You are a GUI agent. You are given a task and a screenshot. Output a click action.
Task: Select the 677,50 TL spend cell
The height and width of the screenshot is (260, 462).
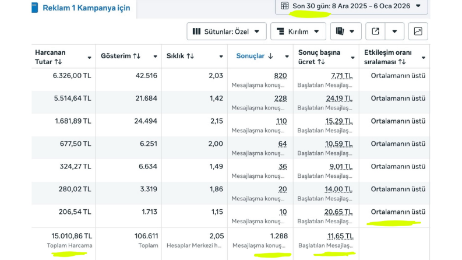75,144
